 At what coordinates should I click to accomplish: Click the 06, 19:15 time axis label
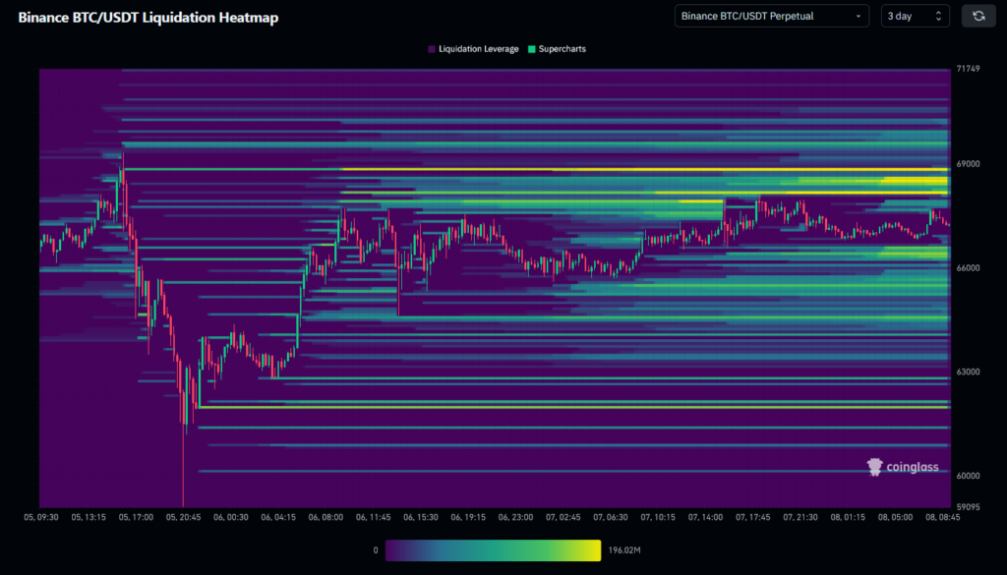pyautogui.click(x=468, y=517)
